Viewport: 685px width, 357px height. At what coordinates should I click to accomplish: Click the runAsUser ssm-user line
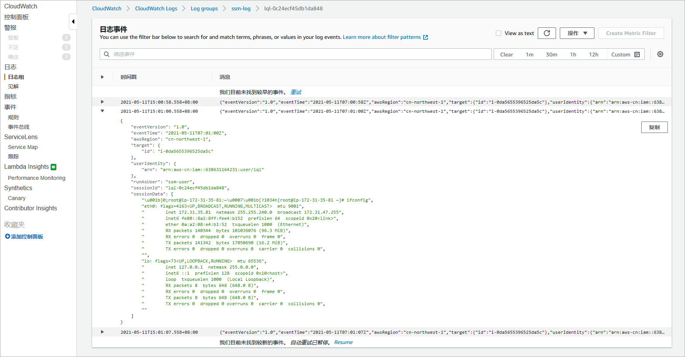point(163,182)
